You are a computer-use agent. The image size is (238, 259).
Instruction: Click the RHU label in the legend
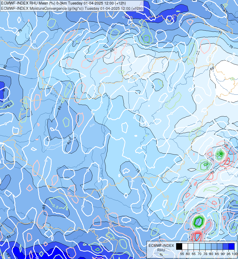coord(161,250)
